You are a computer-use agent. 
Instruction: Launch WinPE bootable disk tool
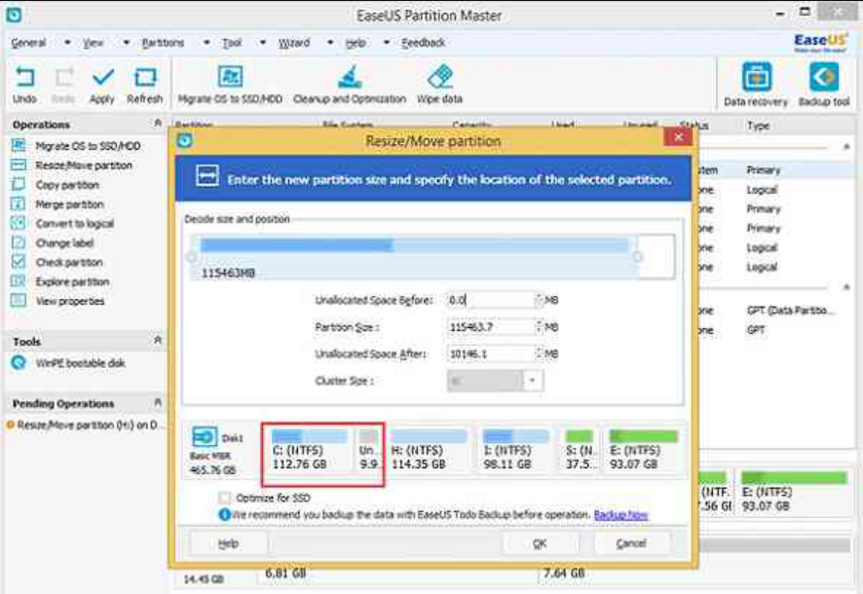pos(80,363)
